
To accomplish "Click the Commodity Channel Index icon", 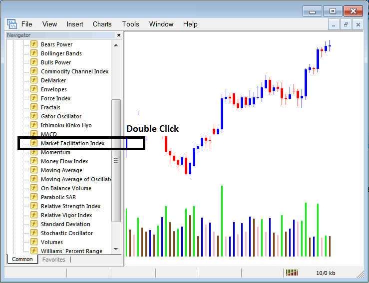I will pyautogui.click(x=34, y=71).
